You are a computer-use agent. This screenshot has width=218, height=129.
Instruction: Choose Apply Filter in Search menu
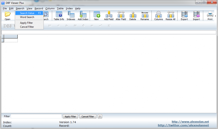[29, 23]
